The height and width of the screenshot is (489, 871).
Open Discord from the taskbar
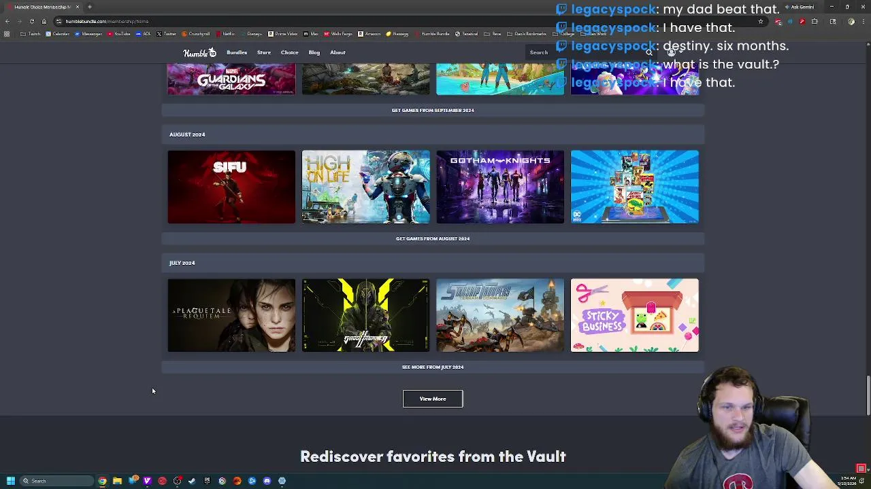(x=267, y=481)
